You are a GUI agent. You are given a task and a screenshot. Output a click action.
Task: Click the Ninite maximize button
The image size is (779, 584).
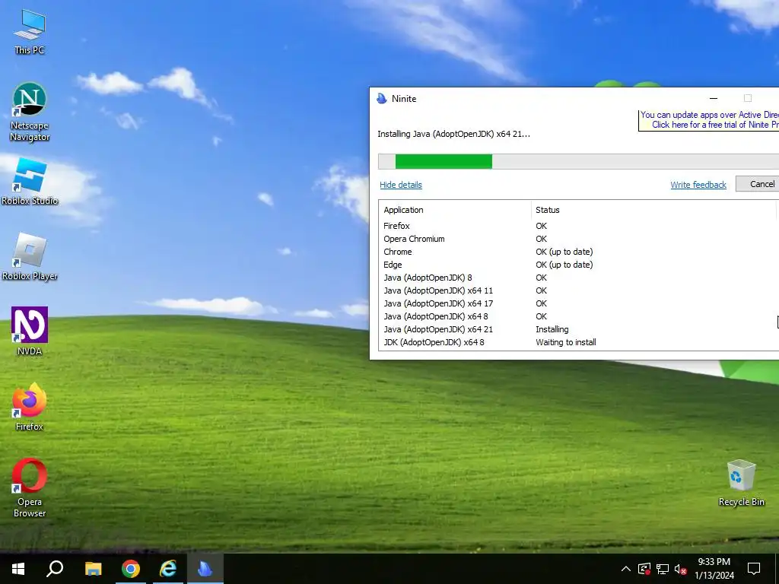748,98
